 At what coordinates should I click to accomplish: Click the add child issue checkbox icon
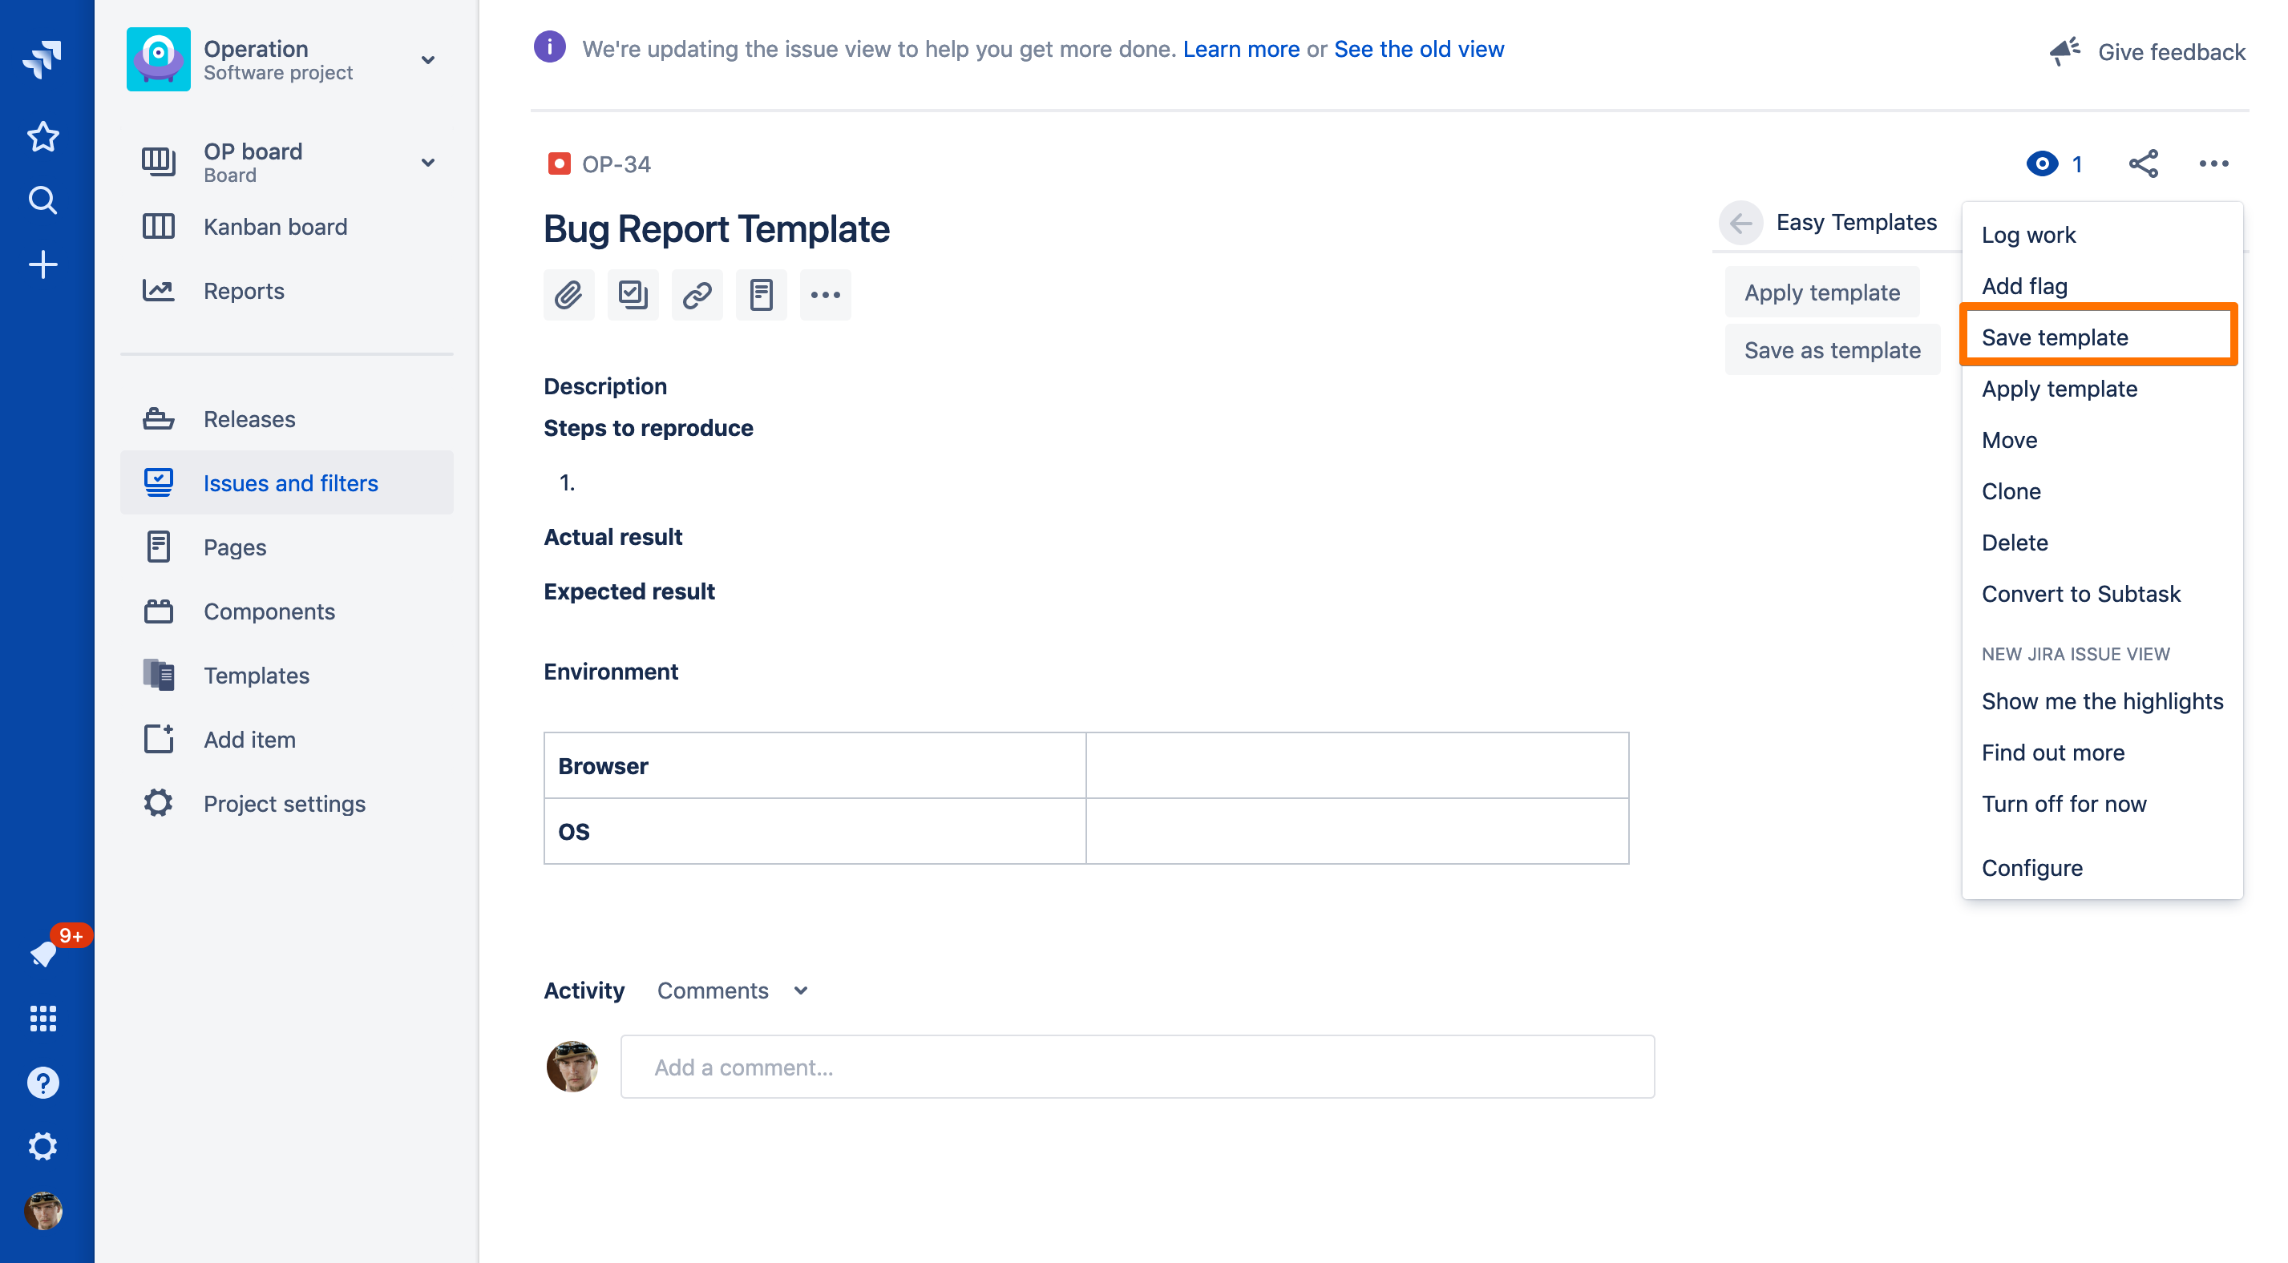[633, 295]
